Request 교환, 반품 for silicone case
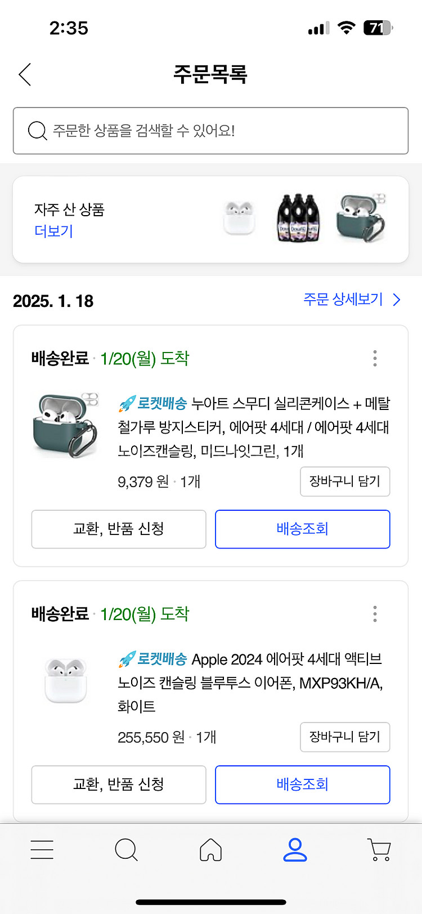The image size is (422, 914). click(119, 529)
